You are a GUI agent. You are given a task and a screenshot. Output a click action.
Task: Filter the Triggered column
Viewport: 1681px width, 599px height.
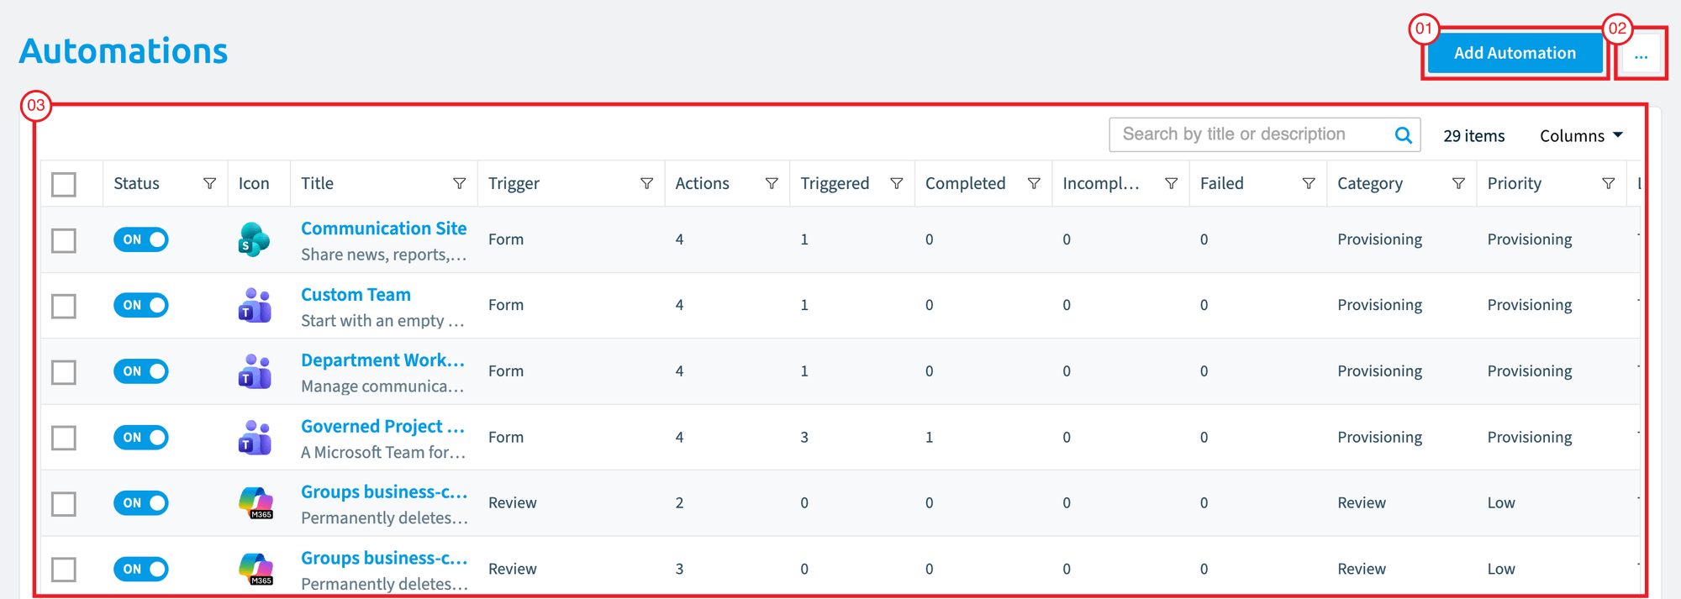(x=896, y=183)
